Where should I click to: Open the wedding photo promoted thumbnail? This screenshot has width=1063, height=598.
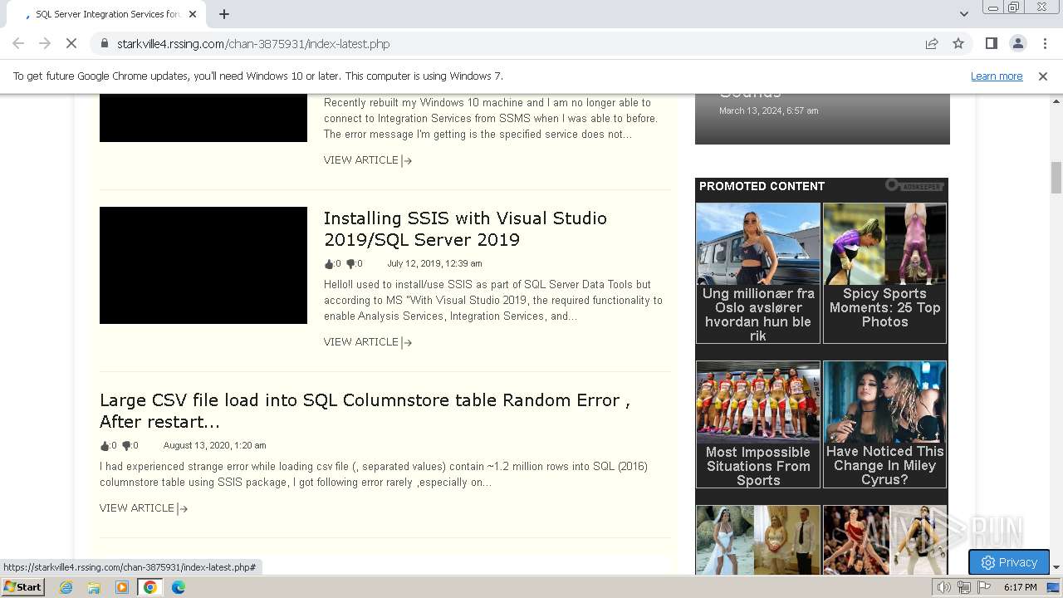point(758,540)
